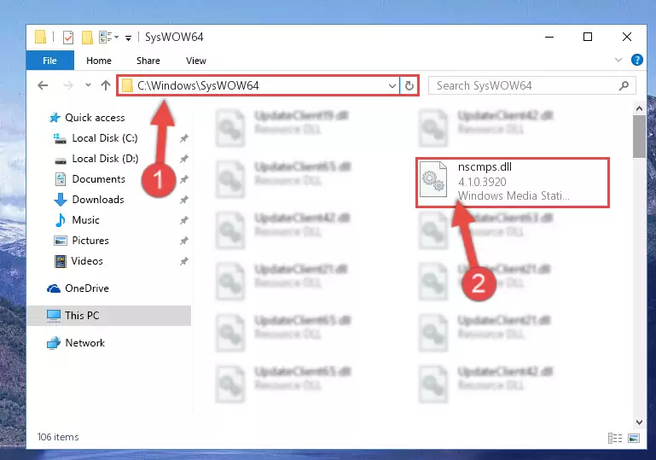The image size is (656, 460).
Task: Click the scrollbar down arrow
Action: (639, 422)
